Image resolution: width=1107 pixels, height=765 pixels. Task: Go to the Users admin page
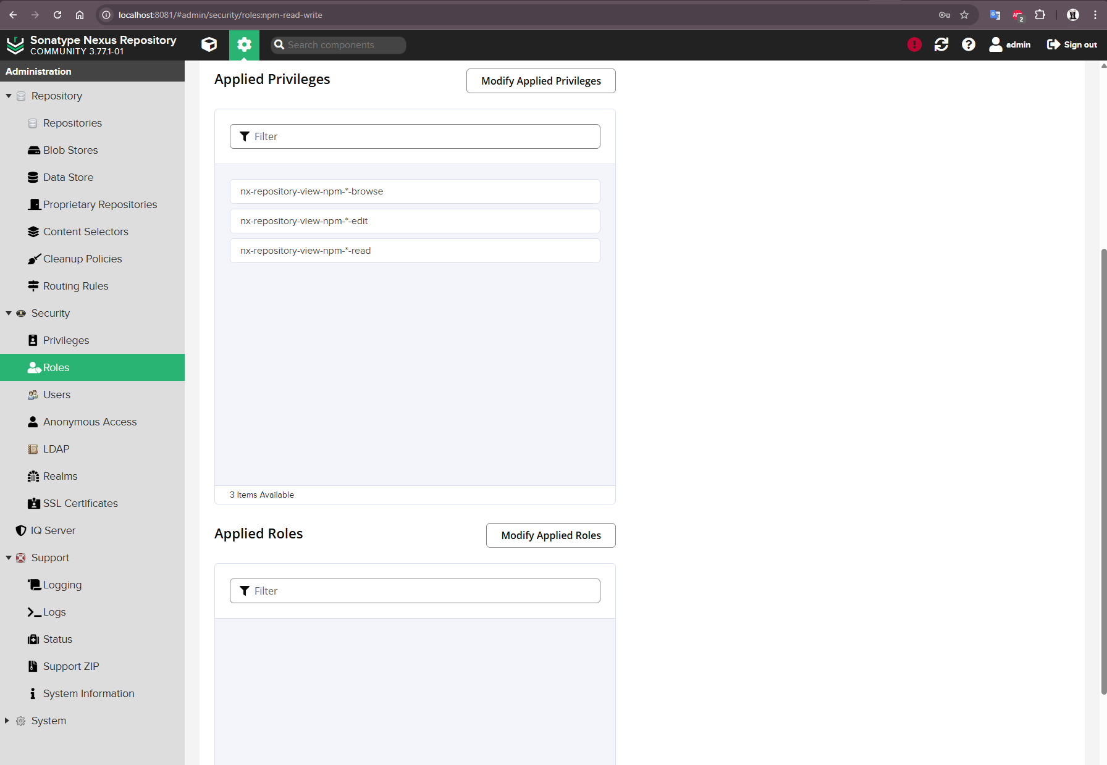pos(56,395)
